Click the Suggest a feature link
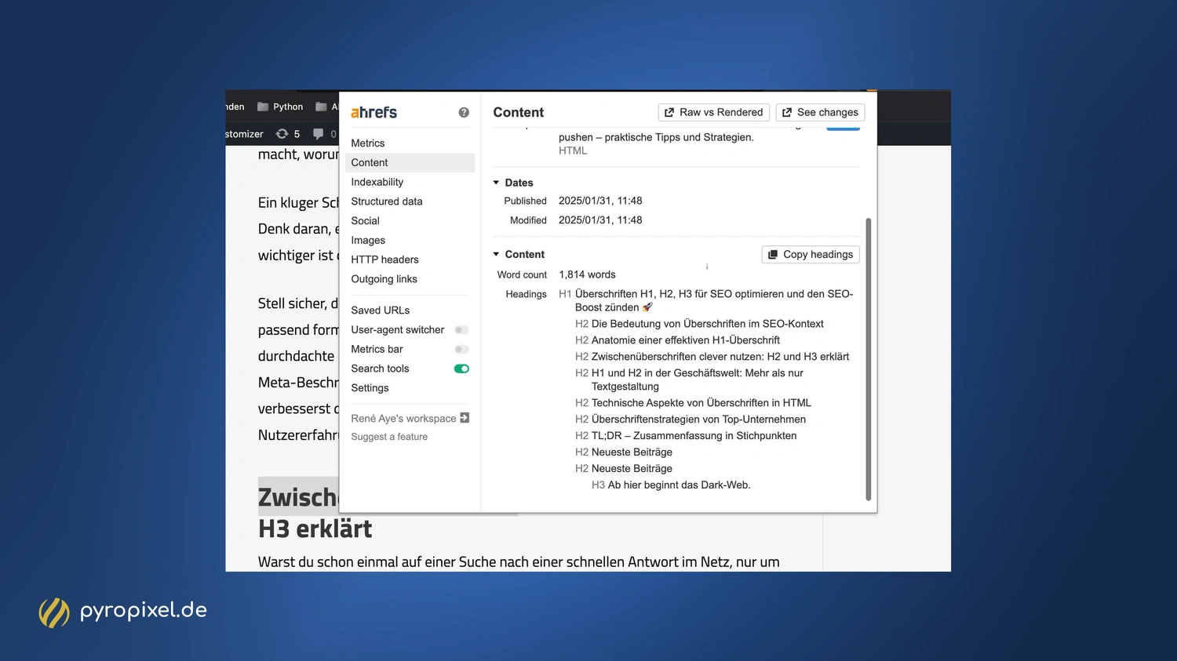 [389, 437]
